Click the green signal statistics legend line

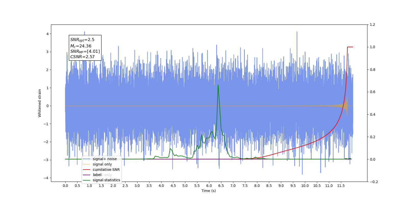[x=87, y=180]
